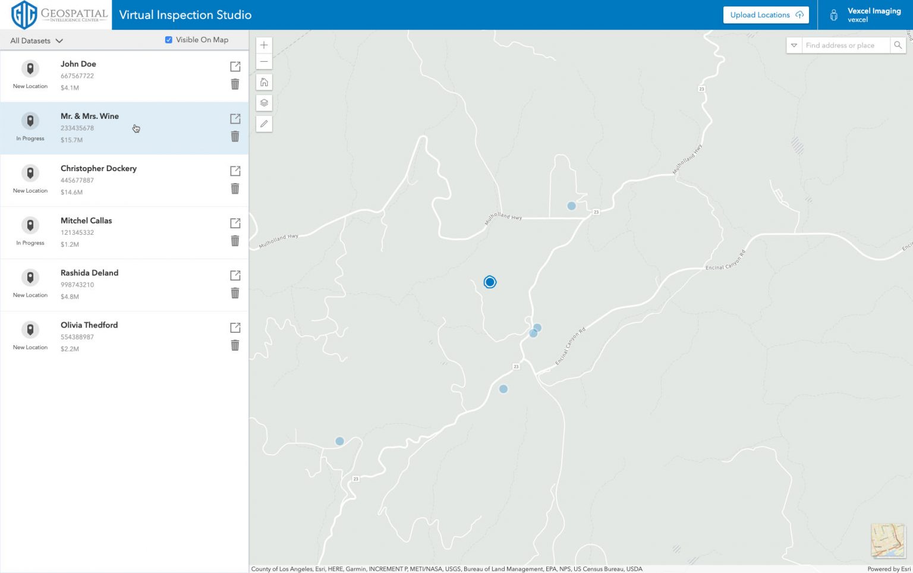This screenshot has height=573, width=913.
Task: Switch basemap using the thumbnail
Action: click(x=888, y=540)
